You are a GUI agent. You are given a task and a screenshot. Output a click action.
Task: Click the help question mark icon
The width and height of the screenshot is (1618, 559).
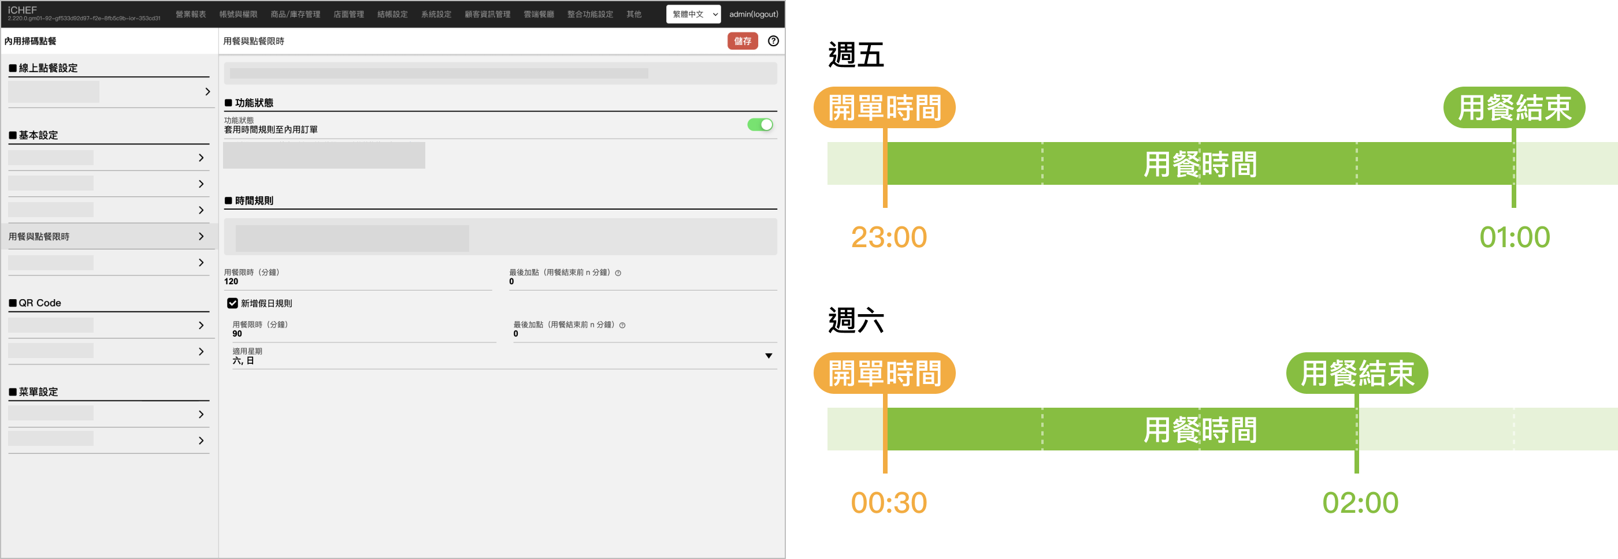(773, 41)
